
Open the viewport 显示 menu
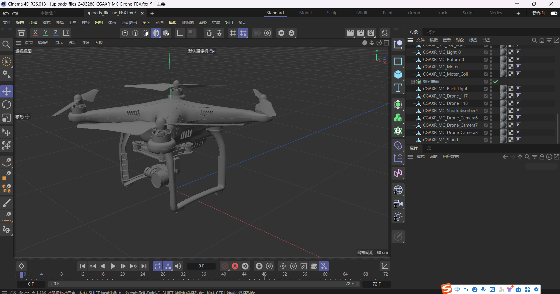(x=59, y=43)
